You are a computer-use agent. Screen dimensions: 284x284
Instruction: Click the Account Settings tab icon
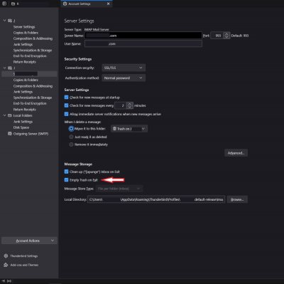pyautogui.click(x=65, y=4)
